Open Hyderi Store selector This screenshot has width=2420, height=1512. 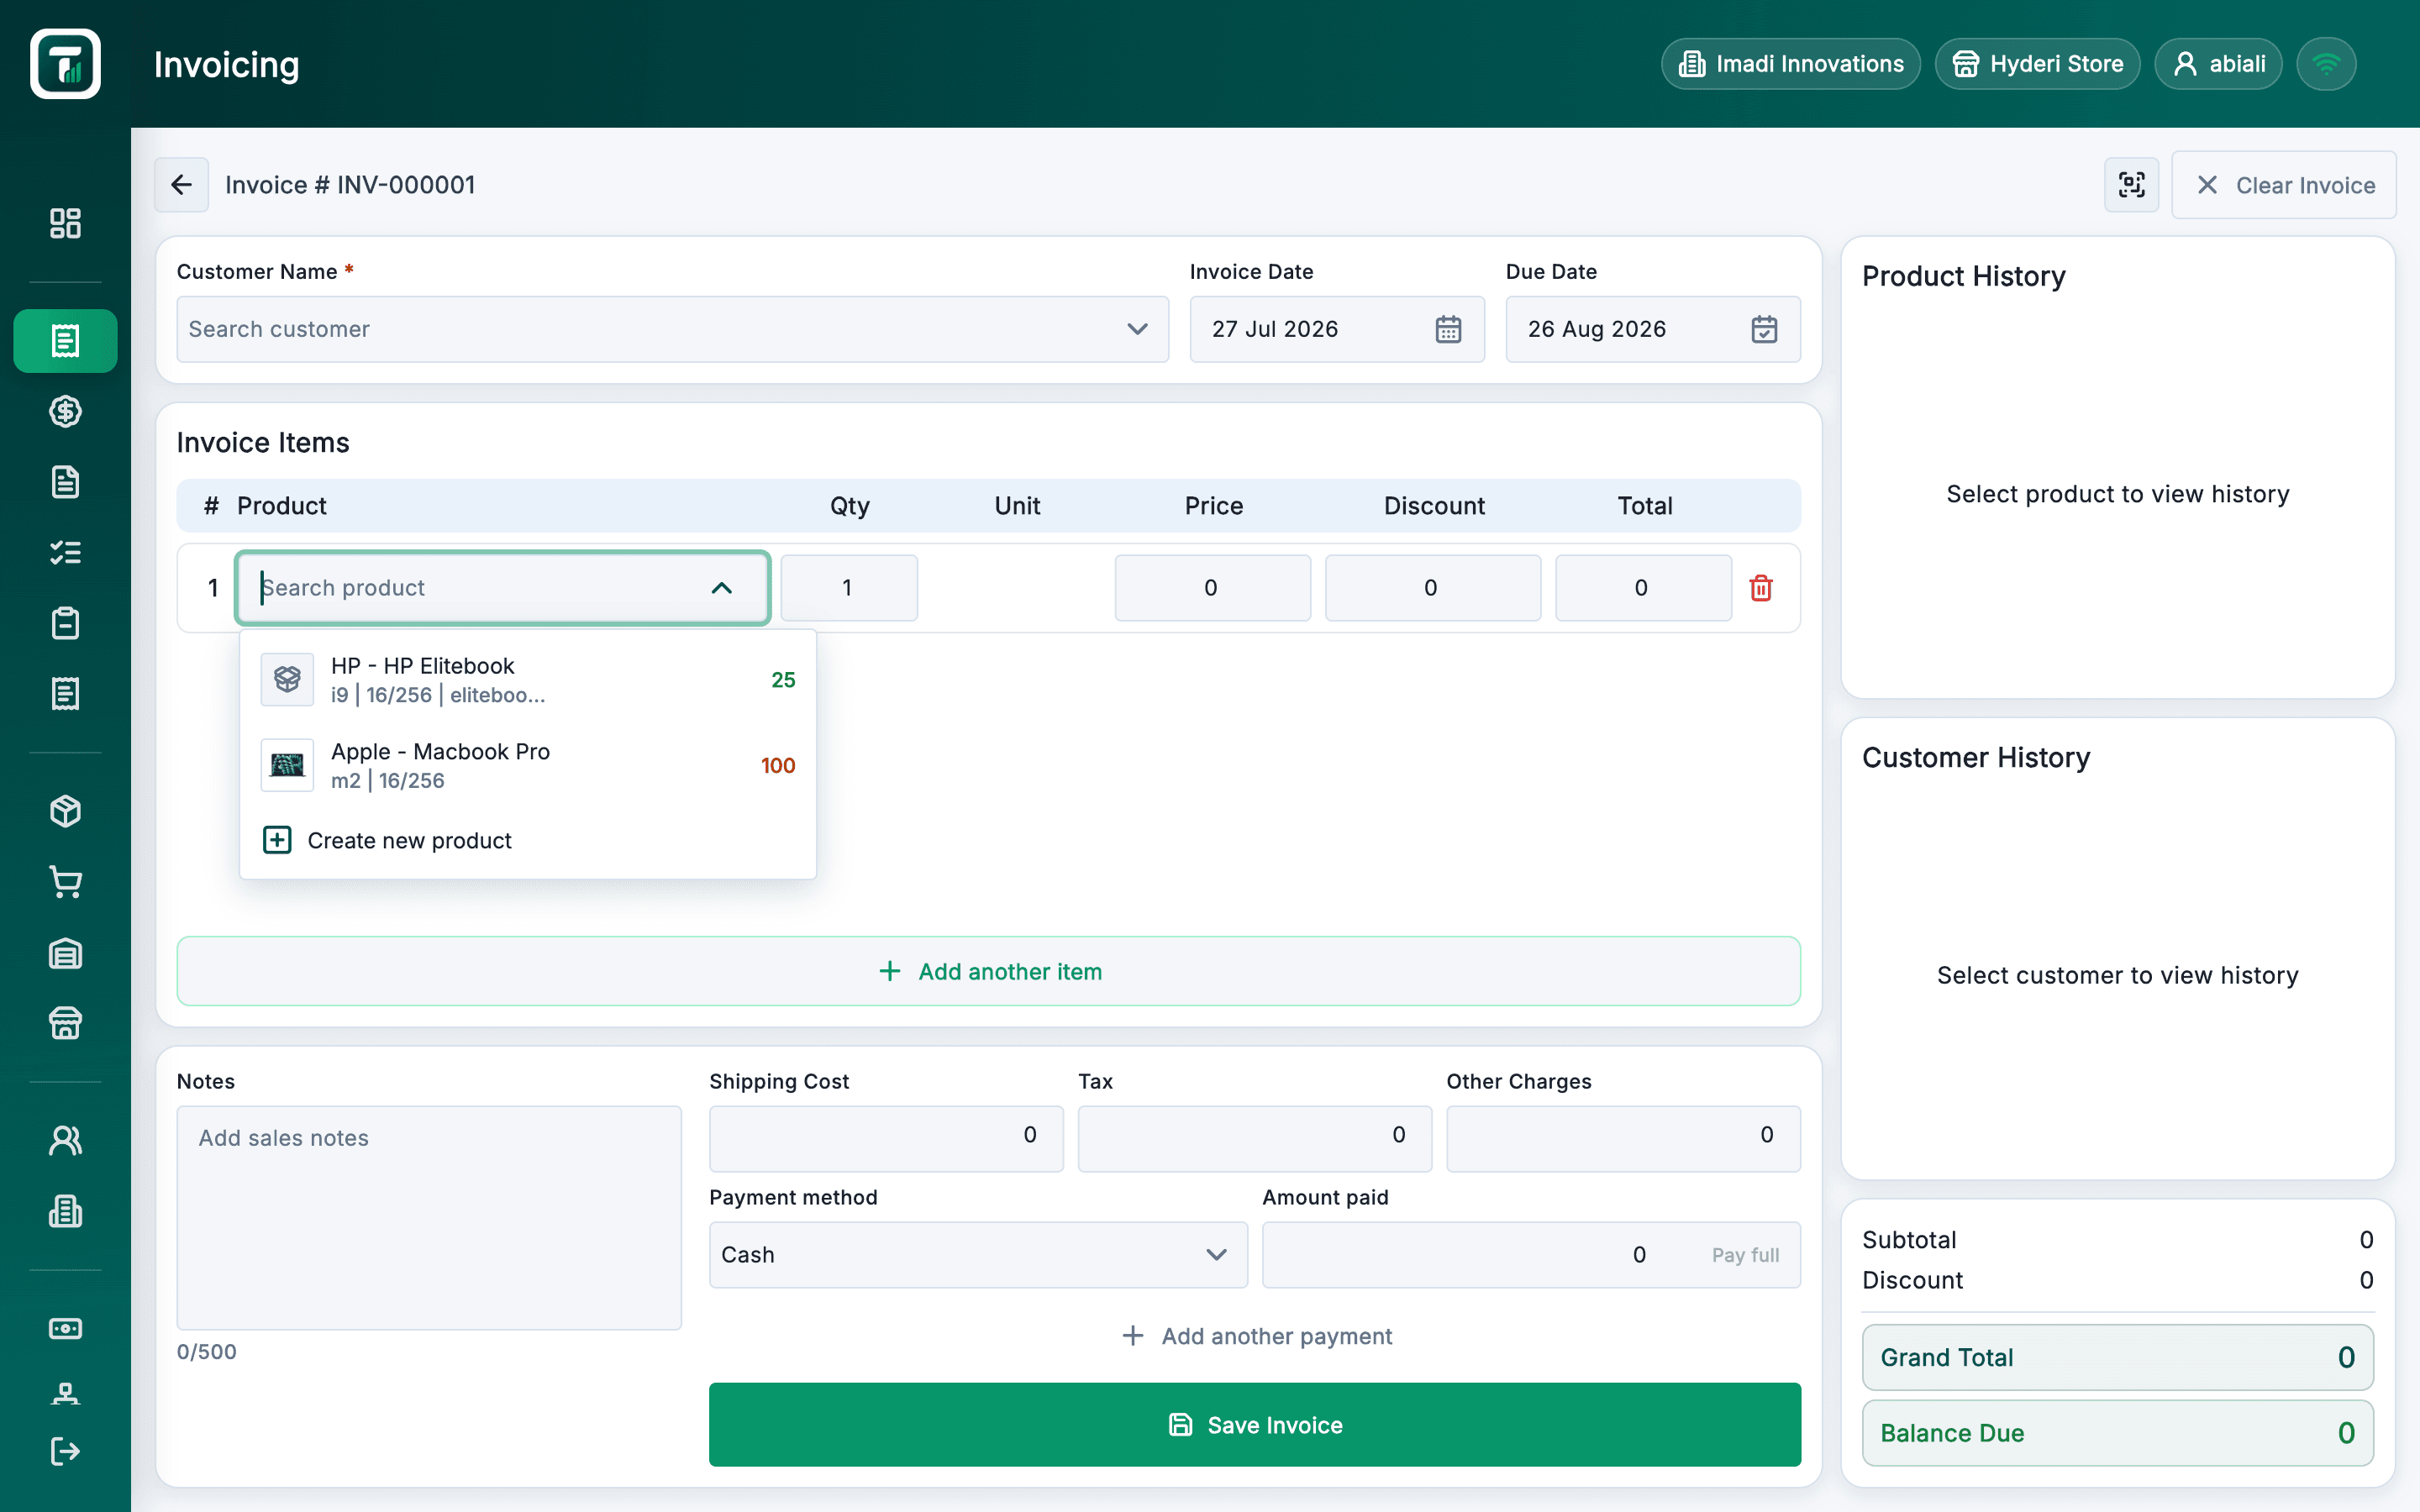[x=2037, y=64]
